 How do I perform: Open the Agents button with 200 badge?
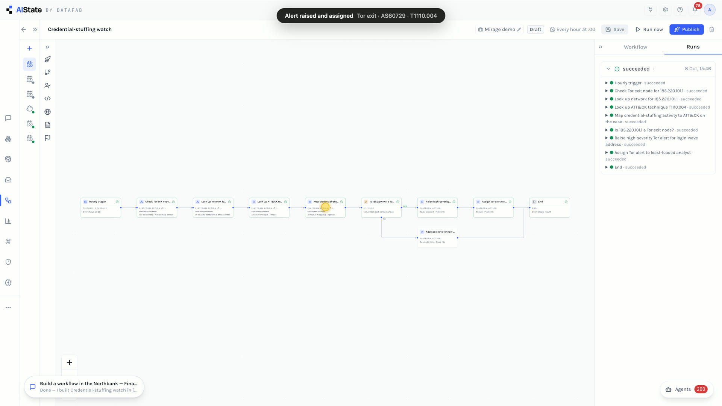tap(687, 389)
